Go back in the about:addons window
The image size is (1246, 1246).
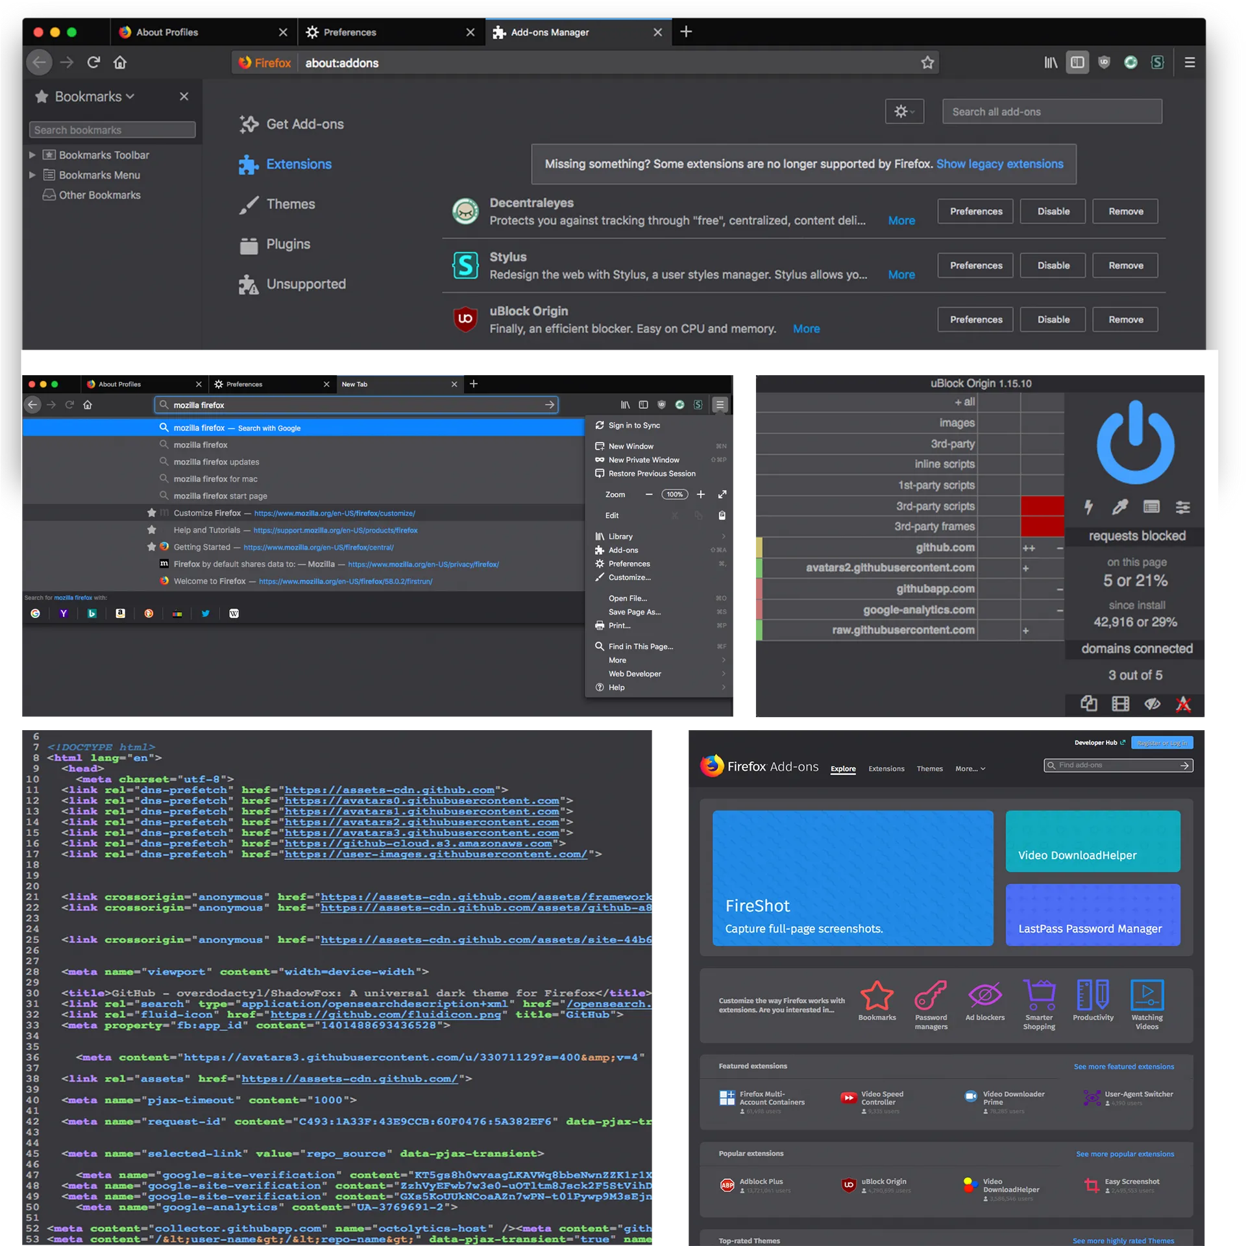click(39, 62)
